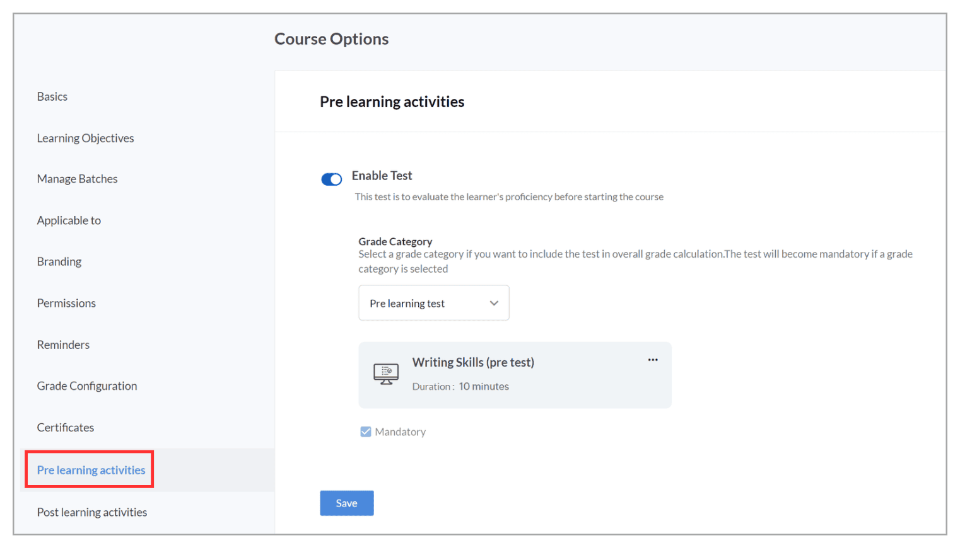This screenshot has width=960, height=548.
Task: Open Learning Objectives settings
Action: (x=86, y=139)
